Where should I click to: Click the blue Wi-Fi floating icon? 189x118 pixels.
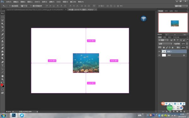click(143, 19)
